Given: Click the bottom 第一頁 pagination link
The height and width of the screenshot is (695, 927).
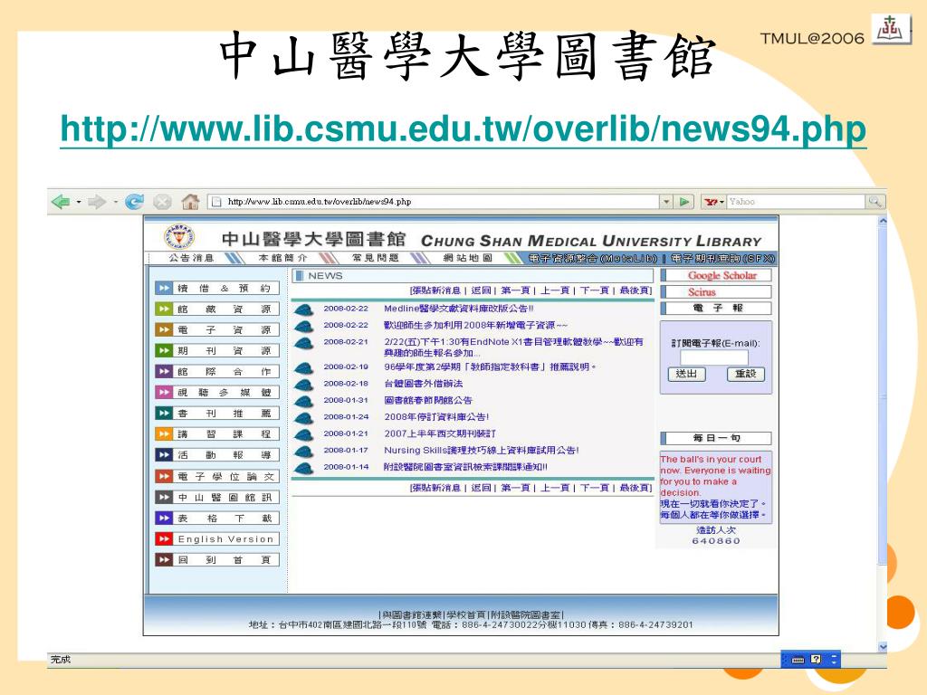Looking at the screenshot, I should point(515,488).
